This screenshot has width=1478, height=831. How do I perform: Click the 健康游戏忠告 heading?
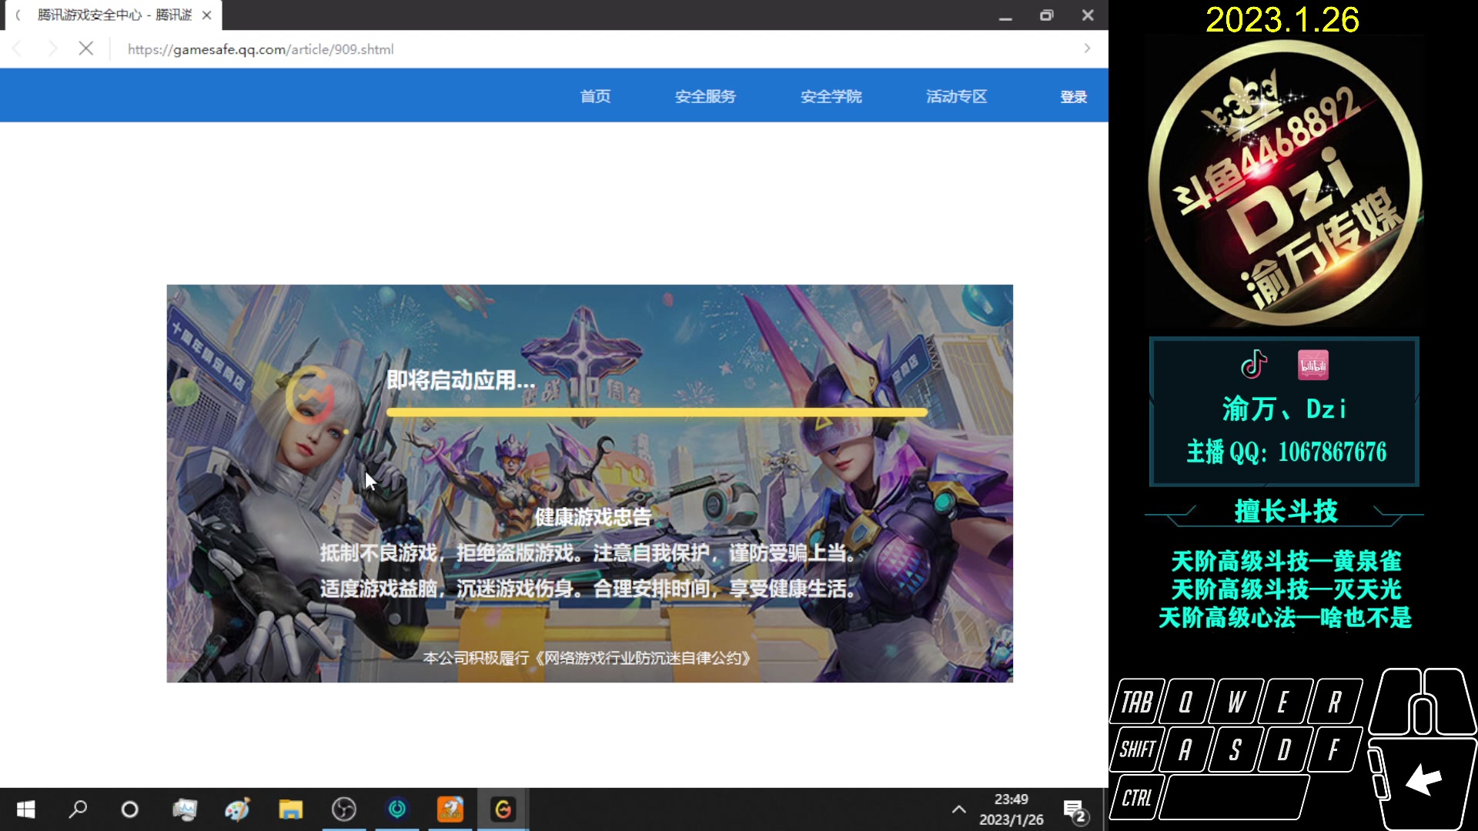coord(593,517)
